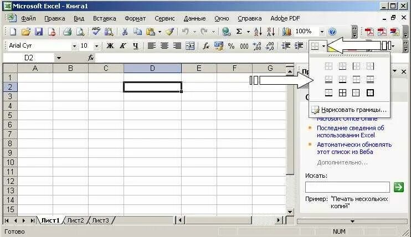Toggle align right
This screenshot has height=237, width=411.
pyautogui.click(x=177, y=46)
